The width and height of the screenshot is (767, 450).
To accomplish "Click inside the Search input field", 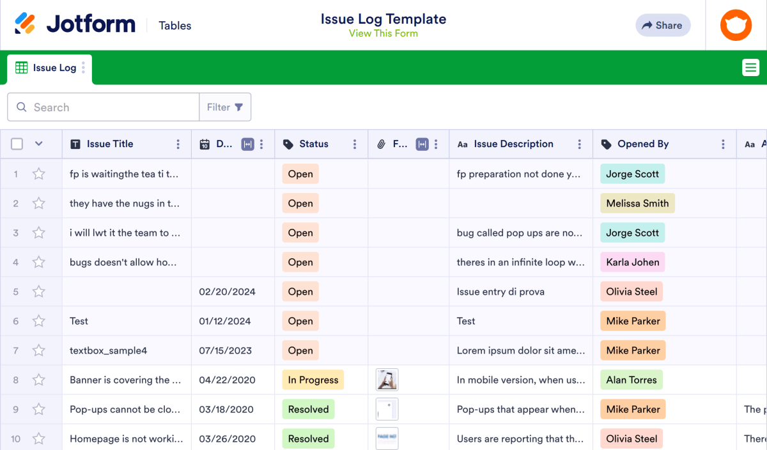I will coord(102,107).
